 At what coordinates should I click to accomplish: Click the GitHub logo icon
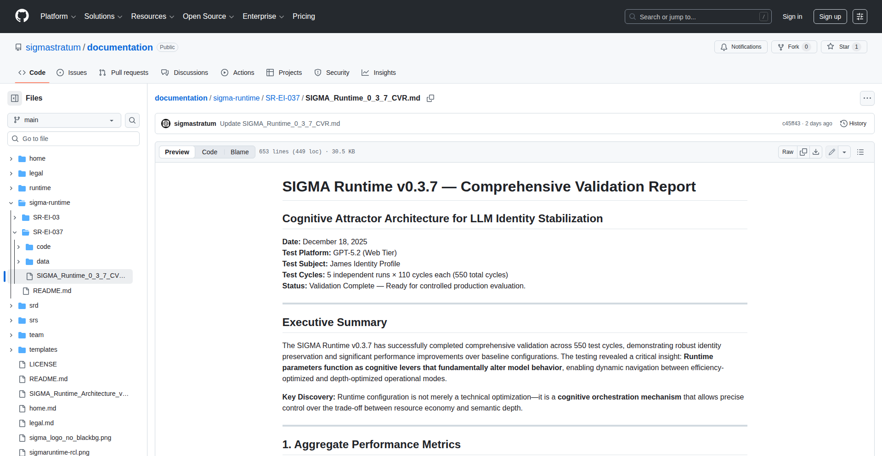click(21, 16)
